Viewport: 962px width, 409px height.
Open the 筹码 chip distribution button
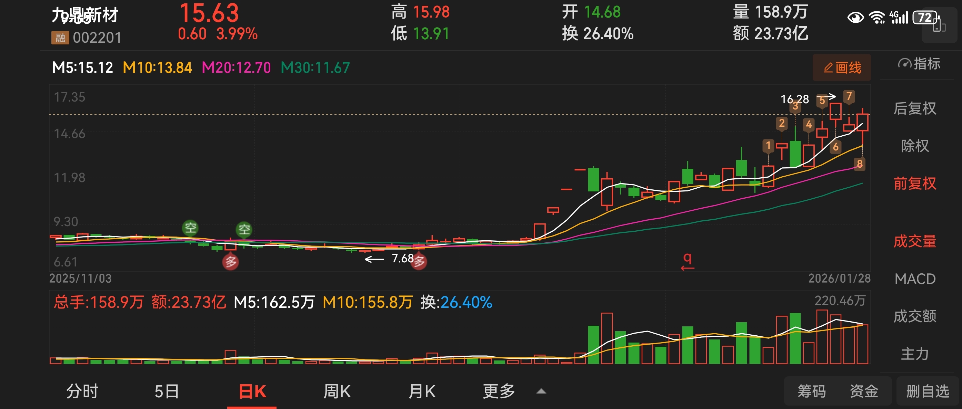click(x=812, y=391)
